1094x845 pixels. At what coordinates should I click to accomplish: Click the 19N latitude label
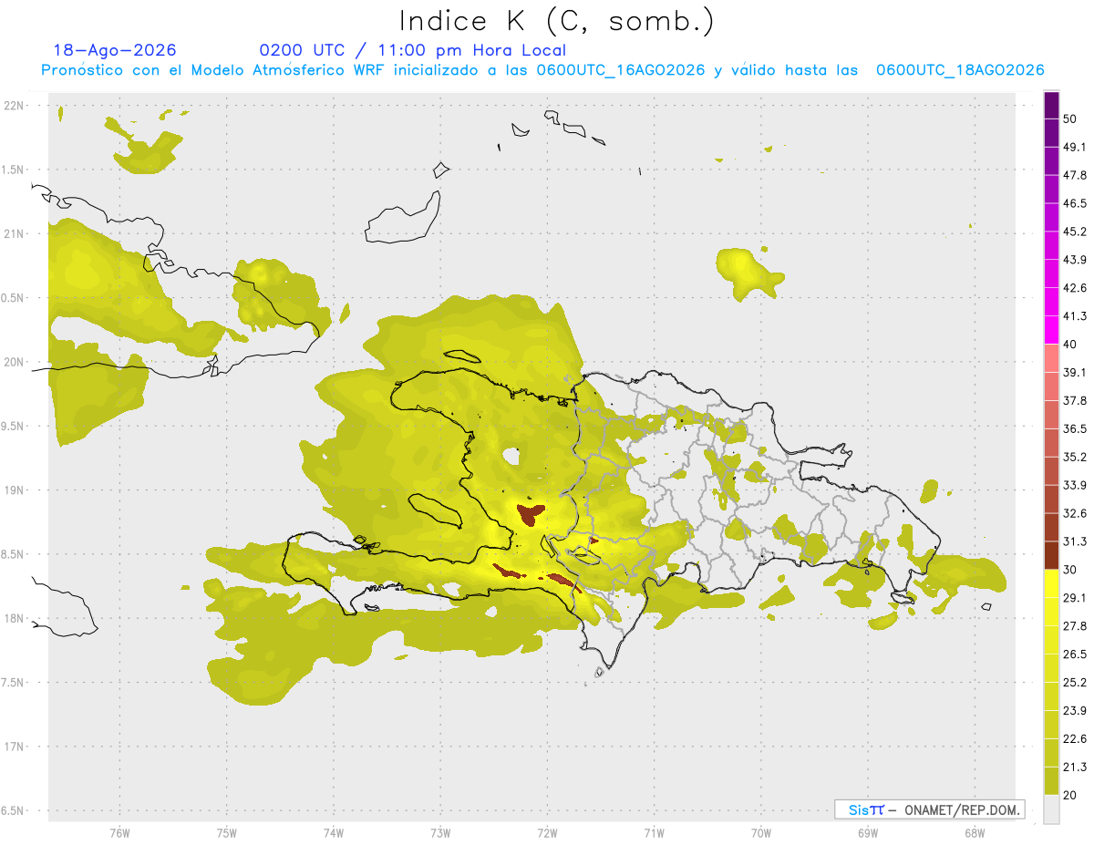(x=15, y=490)
